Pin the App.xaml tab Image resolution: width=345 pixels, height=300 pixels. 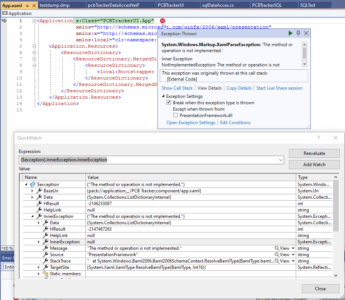click(27, 5)
